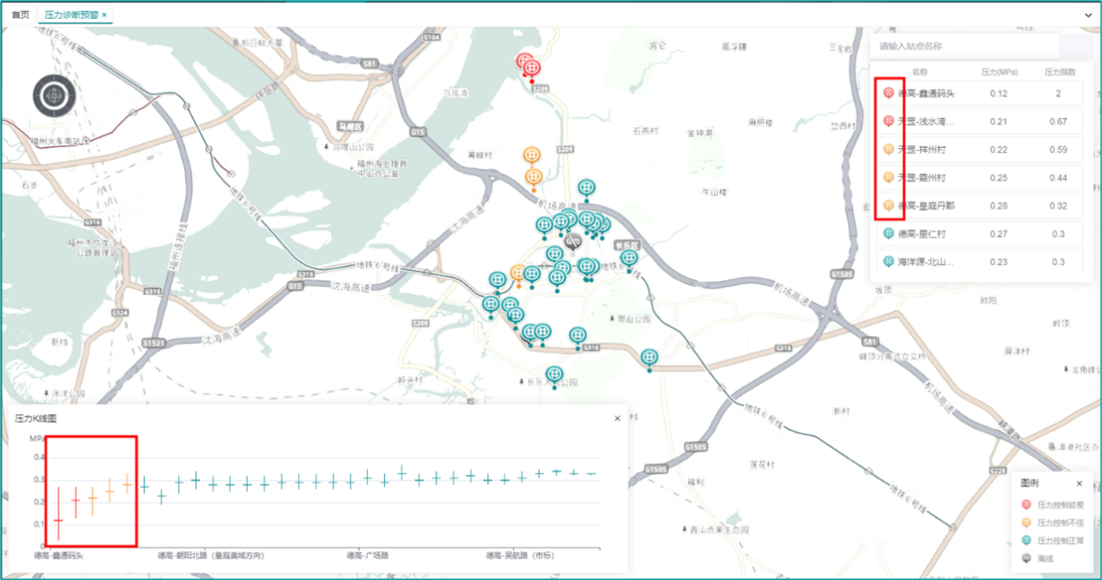
Task: Click the globe compass icon on map
Action: point(54,95)
